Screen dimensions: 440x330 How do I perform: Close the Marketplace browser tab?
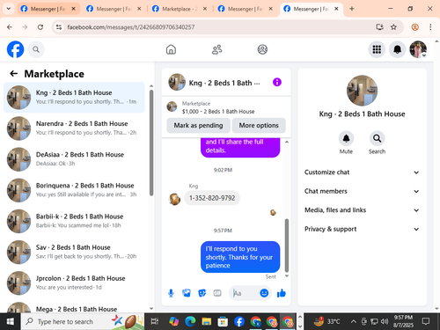[205, 9]
